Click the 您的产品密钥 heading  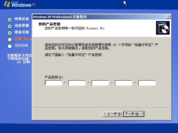click(50, 24)
